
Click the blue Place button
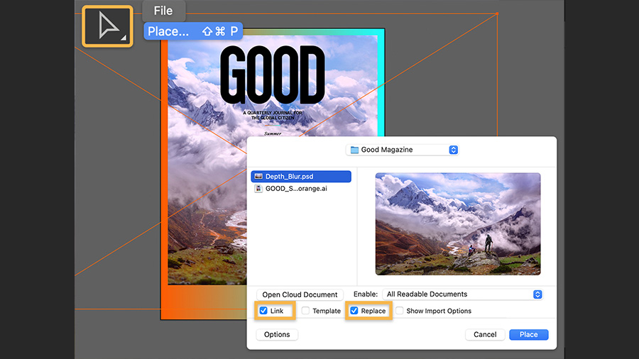[528, 335]
